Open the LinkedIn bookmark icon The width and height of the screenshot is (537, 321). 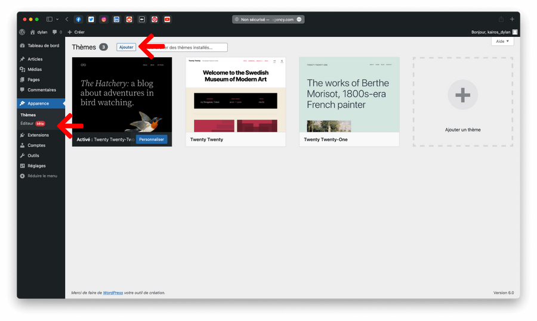coord(116,20)
